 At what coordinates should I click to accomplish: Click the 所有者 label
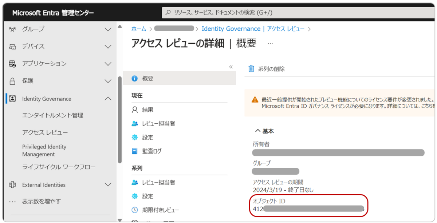[261, 144]
